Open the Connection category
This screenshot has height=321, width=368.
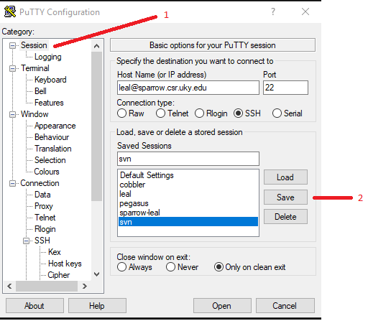40,183
